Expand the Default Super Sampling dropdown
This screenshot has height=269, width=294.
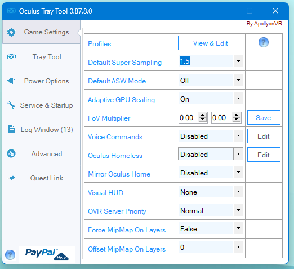pyautogui.click(x=238, y=61)
